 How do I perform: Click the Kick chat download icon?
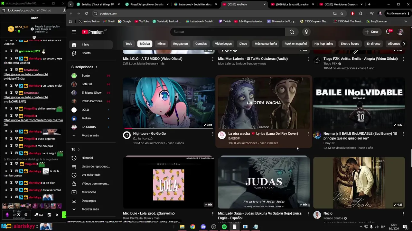(64, 10)
